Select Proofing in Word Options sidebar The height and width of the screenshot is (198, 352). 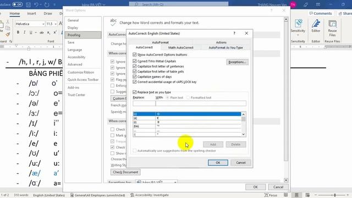point(83,35)
